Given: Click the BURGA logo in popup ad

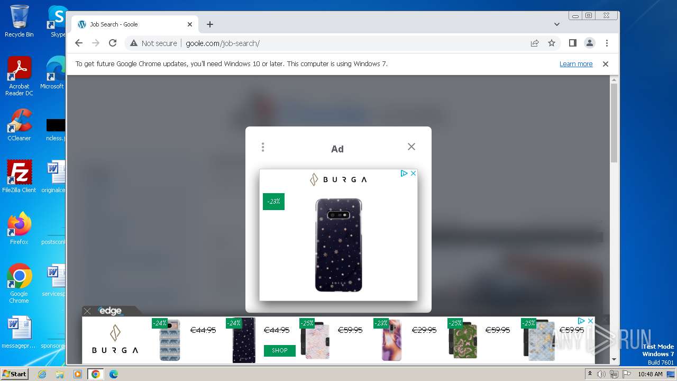Looking at the screenshot, I should coord(338,179).
